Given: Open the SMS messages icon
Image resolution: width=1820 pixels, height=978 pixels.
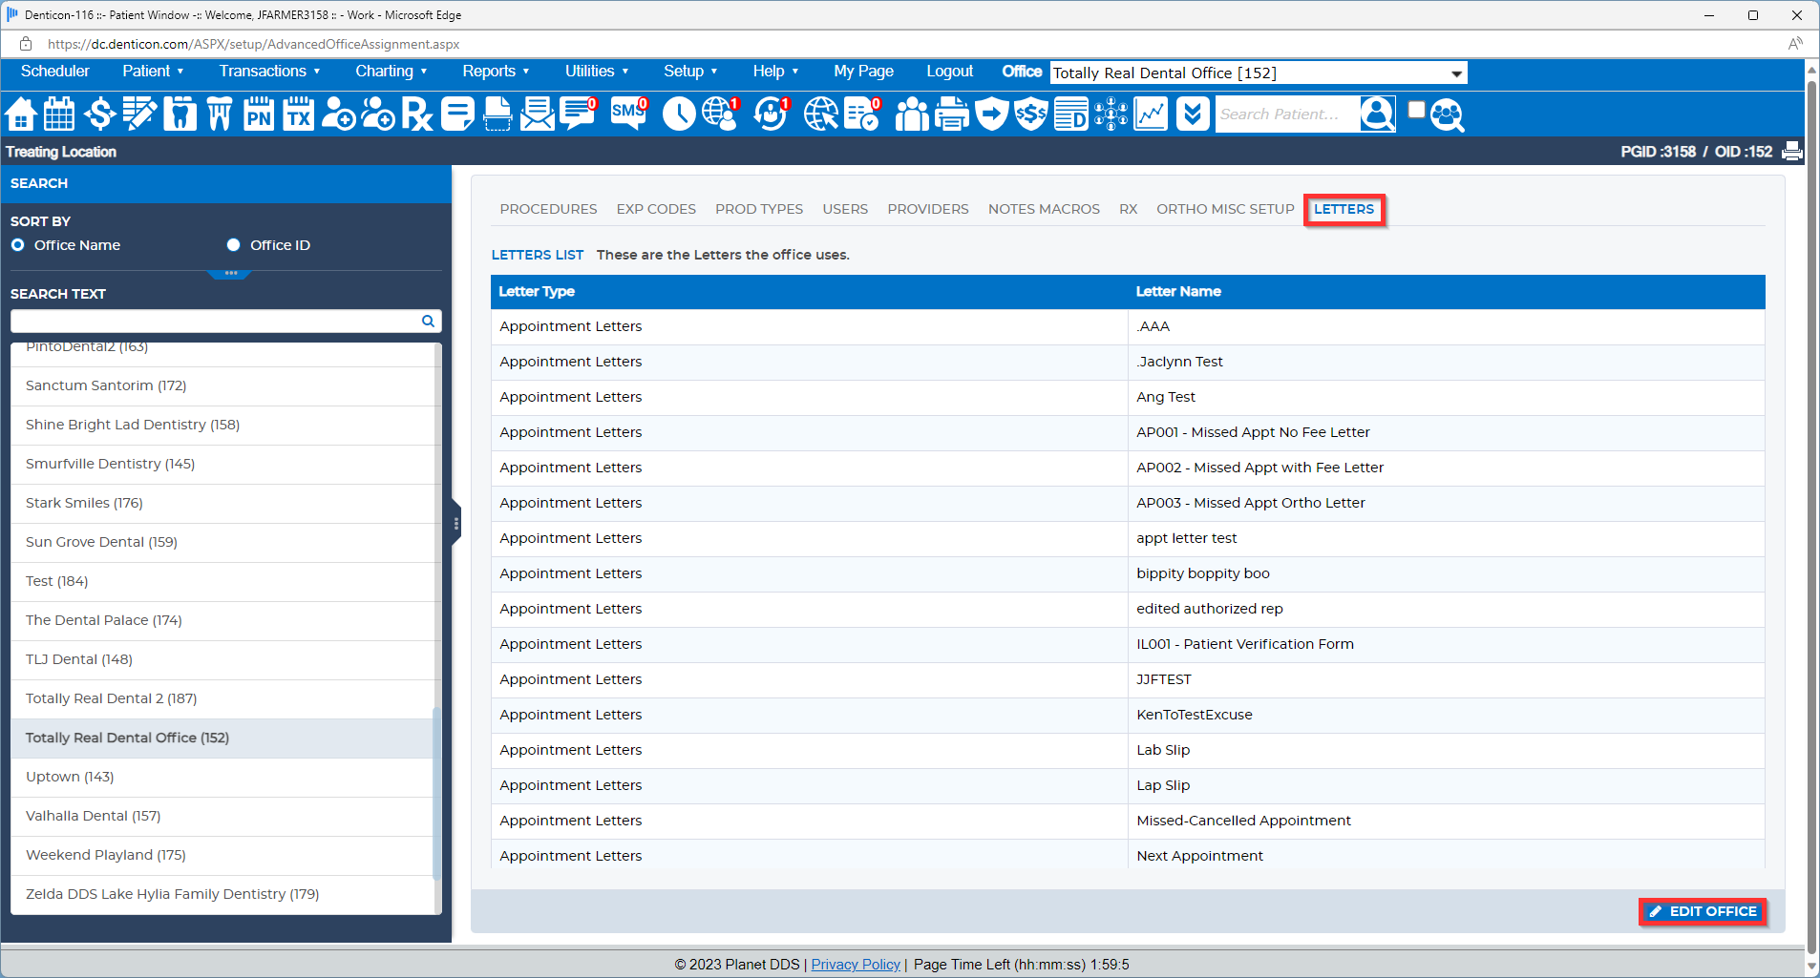Looking at the screenshot, I should coord(628,114).
